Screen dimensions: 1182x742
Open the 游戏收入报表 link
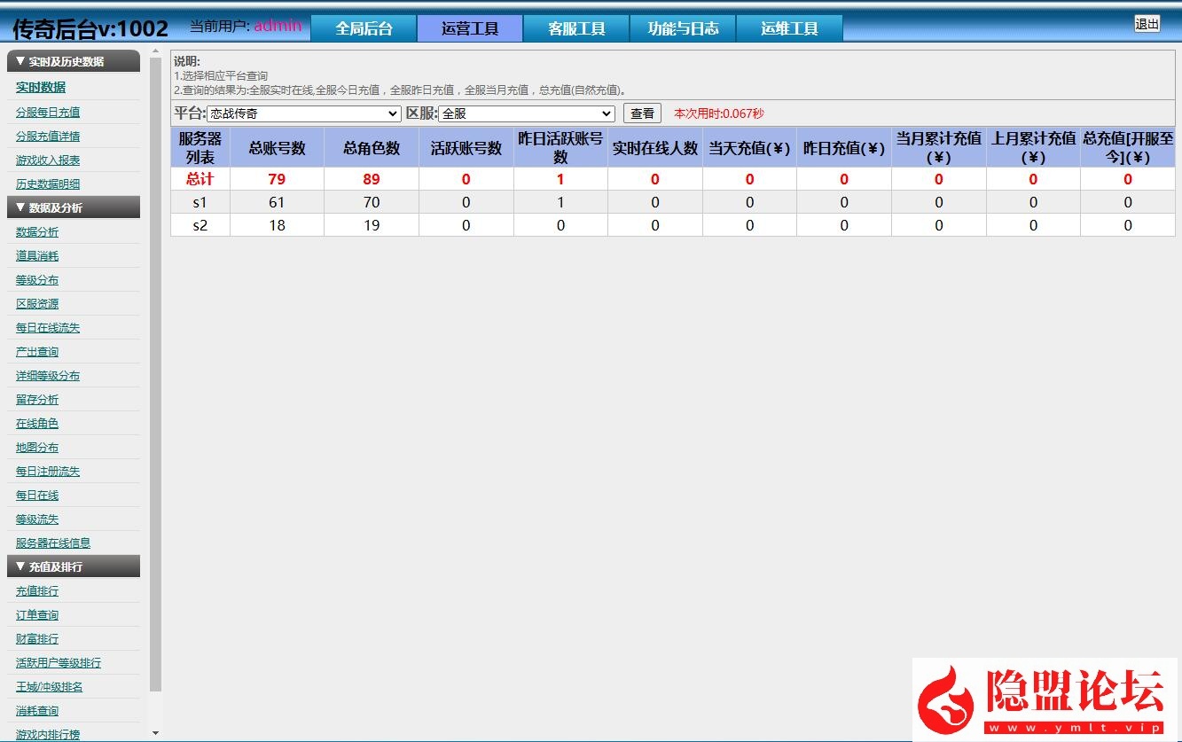coord(48,160)
